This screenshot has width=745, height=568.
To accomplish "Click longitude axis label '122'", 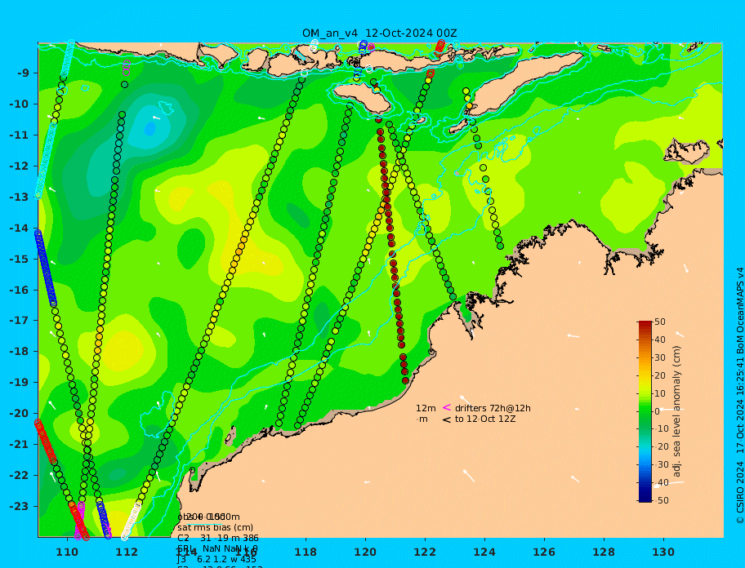I will click(425, 552).
